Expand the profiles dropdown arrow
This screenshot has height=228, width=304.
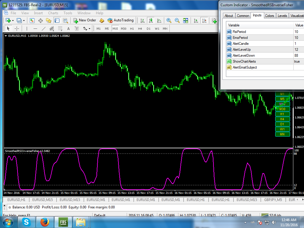click(24, 20)
